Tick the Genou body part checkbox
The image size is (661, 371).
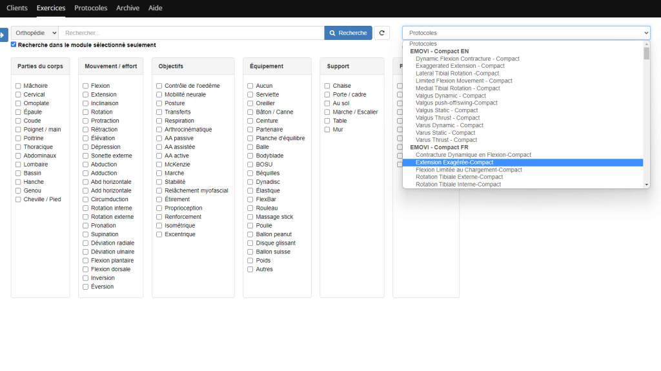(19, 191)
